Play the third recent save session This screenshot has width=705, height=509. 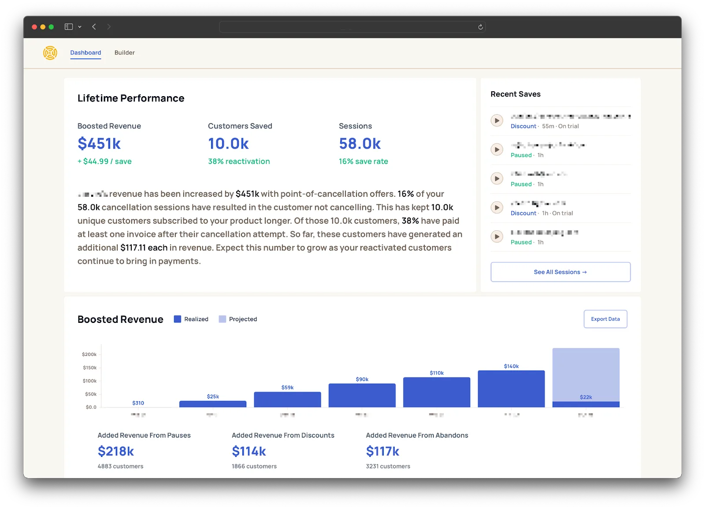coord(497,179)
